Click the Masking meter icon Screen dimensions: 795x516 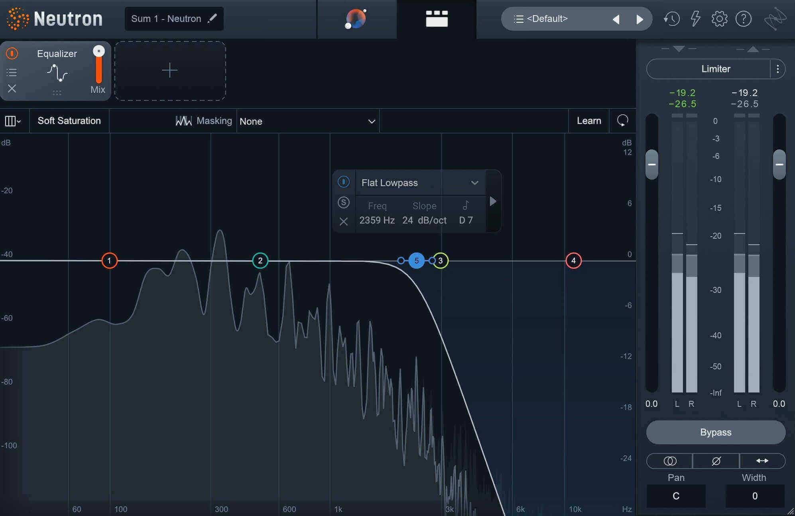(183, 121)
